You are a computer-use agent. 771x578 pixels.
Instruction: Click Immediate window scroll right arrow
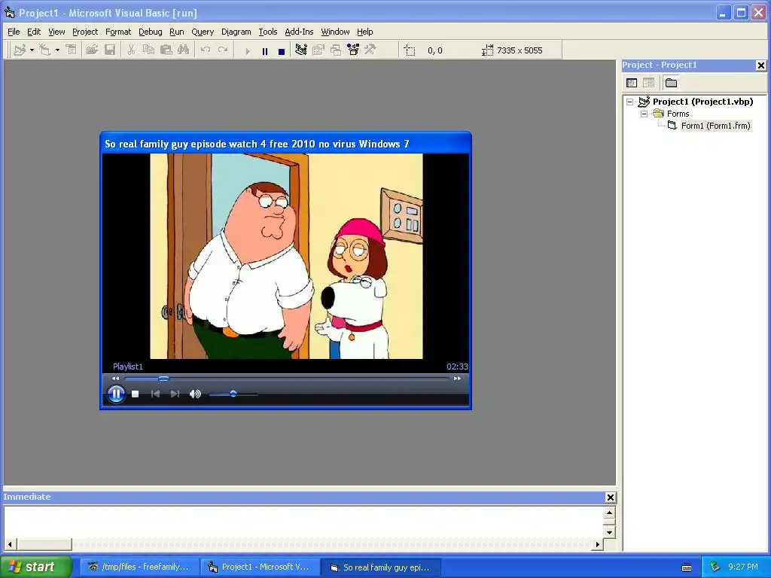597,544
